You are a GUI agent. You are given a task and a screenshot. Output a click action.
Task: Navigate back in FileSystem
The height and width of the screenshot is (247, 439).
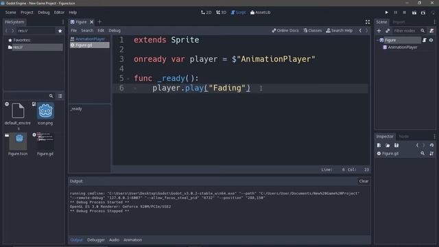7,31
